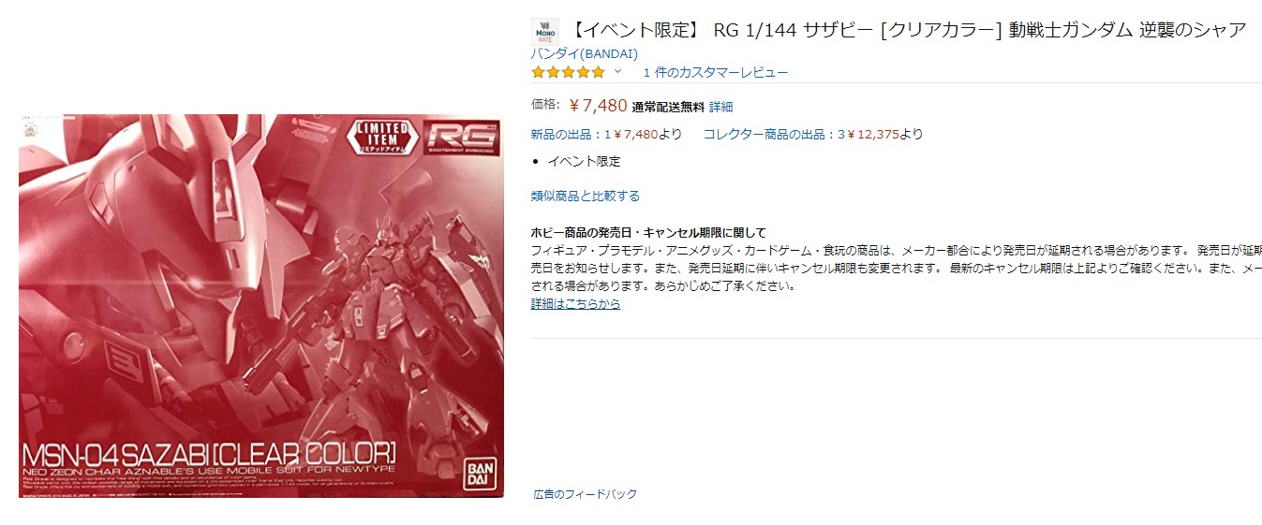
Task: Click the LIMITED ITEM badge on box
Action: point(381,136)
